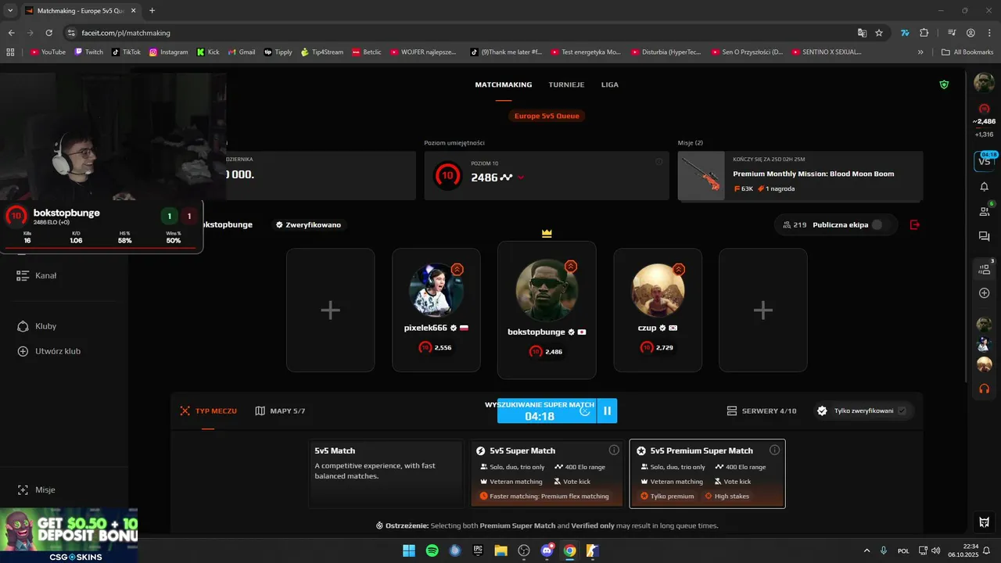
Task: Click the Zweryfikowano verified badge
Action: tap(308, 224)
